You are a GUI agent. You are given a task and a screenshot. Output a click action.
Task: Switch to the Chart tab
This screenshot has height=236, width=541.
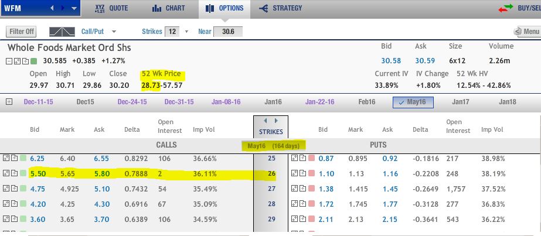[168, 9]
